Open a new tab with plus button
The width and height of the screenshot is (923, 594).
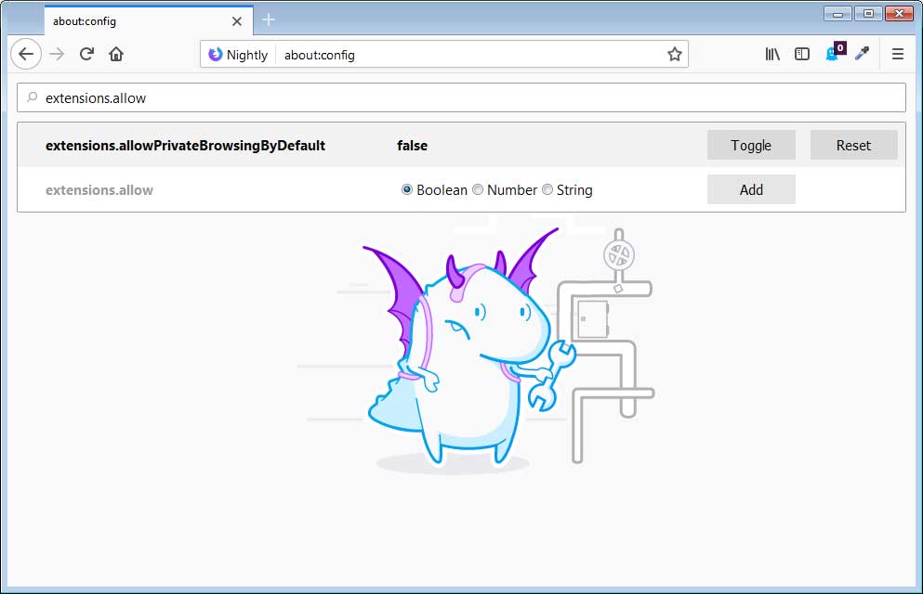(x=269, y=20)
